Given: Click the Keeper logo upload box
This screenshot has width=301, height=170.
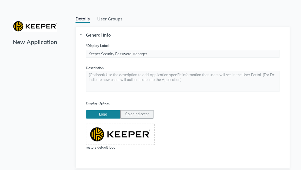Looking at the screenshot, I should click(x=120, y=134).
